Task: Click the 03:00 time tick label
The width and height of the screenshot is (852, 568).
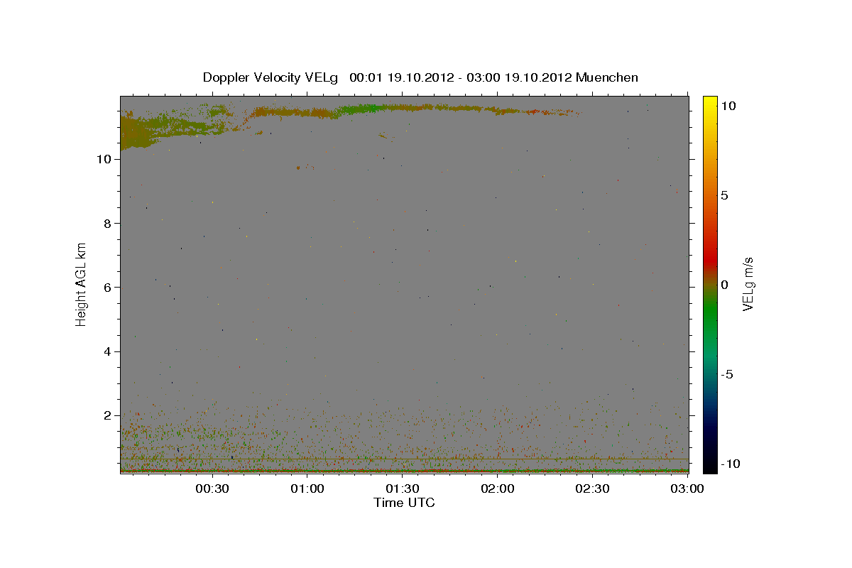Action: pos(688,489)
